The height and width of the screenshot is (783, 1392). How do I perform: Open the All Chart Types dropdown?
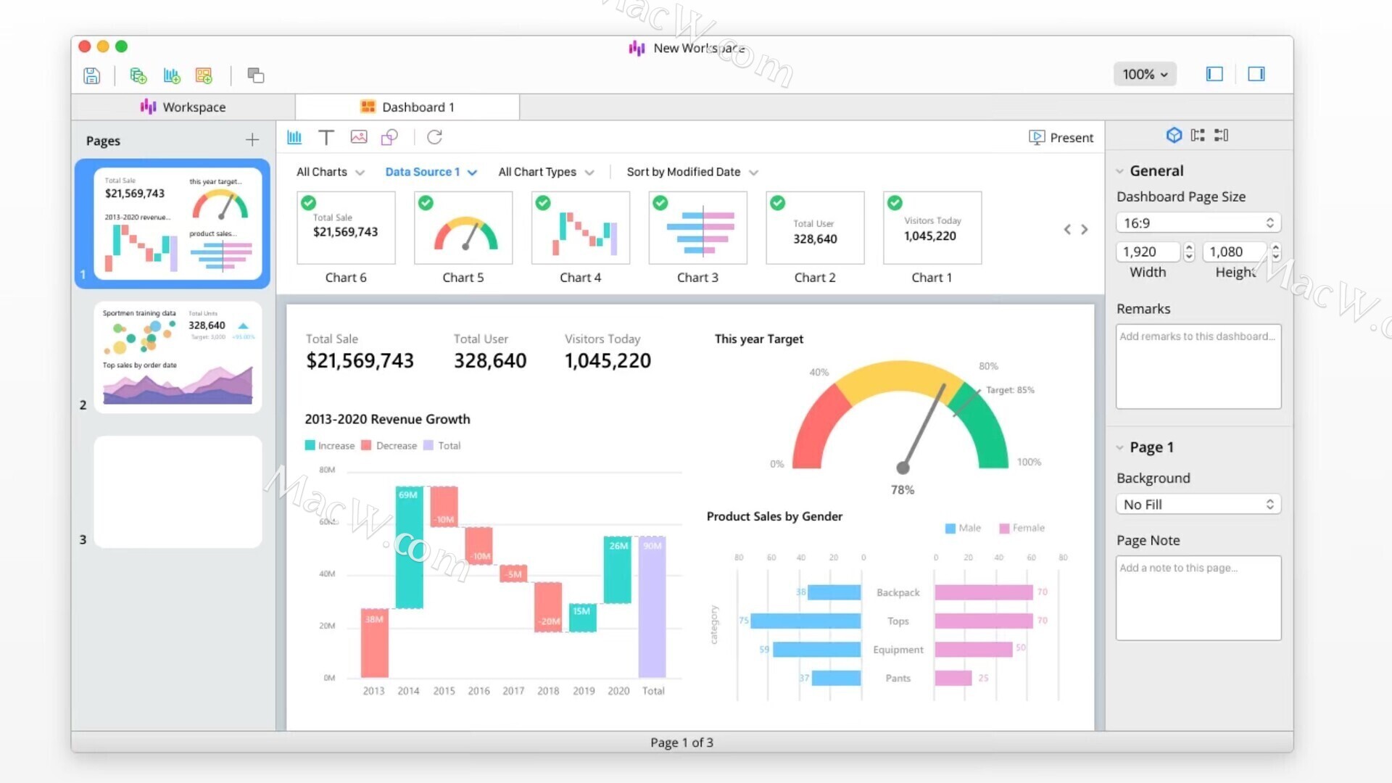click(545, 171)
